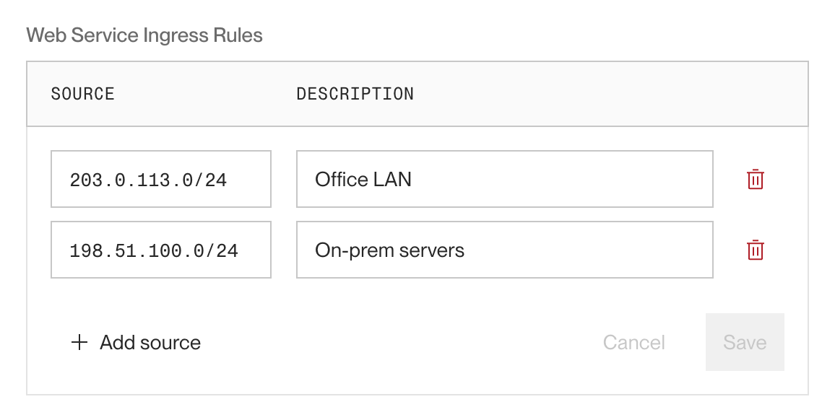Viewport: 835px width, 420px height.
Task: Delete the Office LAN ingress rule via trash icon
Action: 754,178
